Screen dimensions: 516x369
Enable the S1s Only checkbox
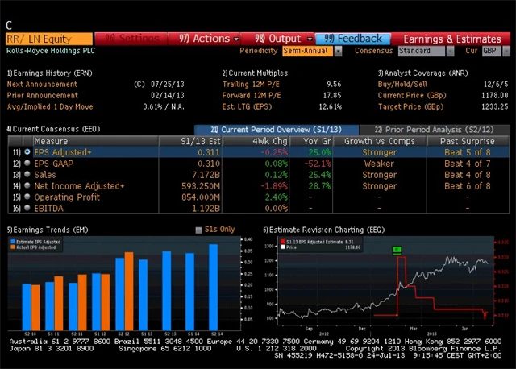tap(199, 230)
